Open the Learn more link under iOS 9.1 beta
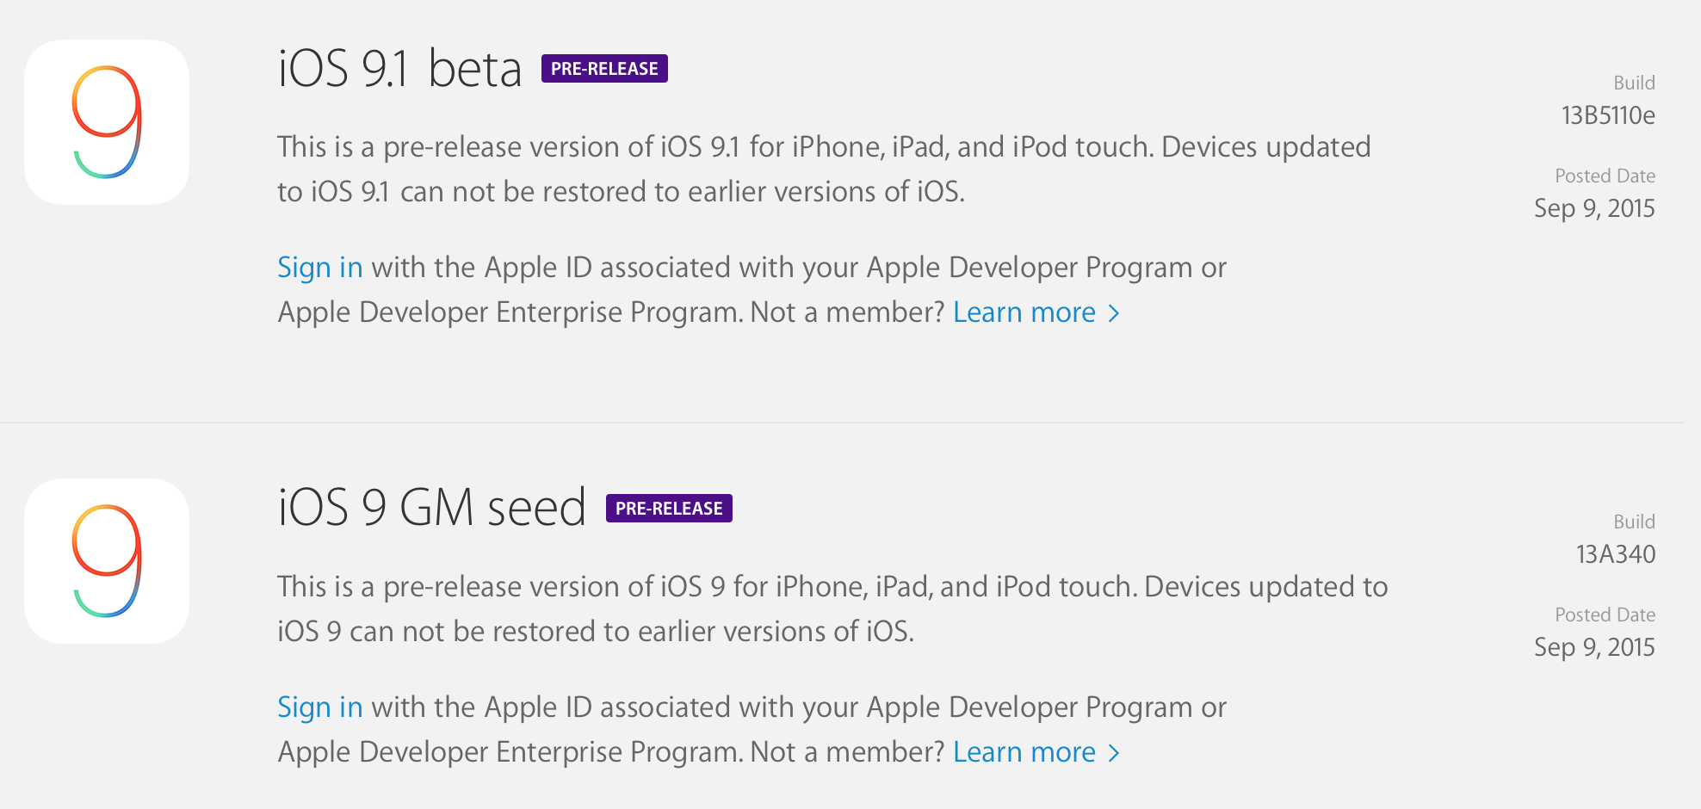This screenshot has height=809, width=1701. click(1024, 312)
